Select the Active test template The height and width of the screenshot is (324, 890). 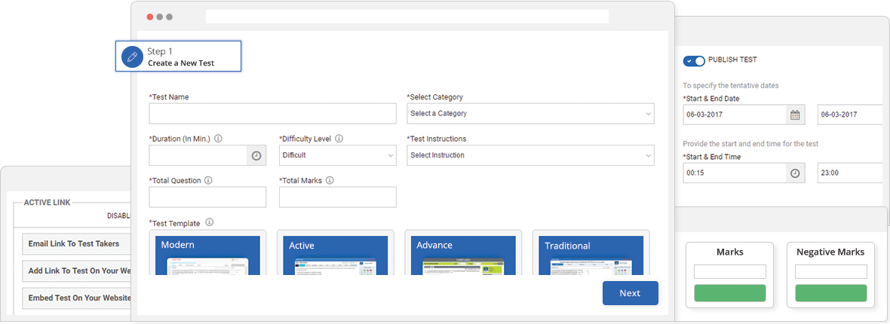(x=336, y=252)
